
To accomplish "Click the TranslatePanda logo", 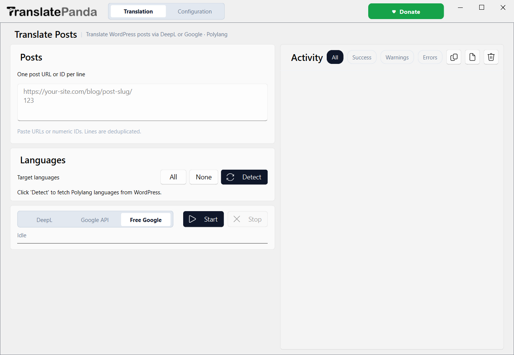I will [52, 12].
